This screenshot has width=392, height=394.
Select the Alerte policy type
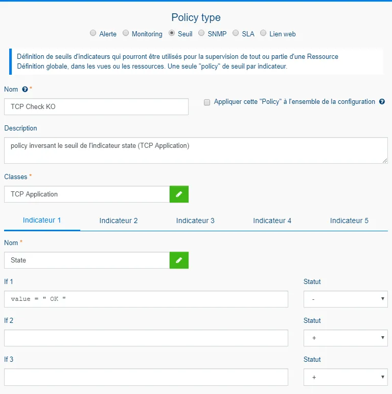tap(93, 33)
